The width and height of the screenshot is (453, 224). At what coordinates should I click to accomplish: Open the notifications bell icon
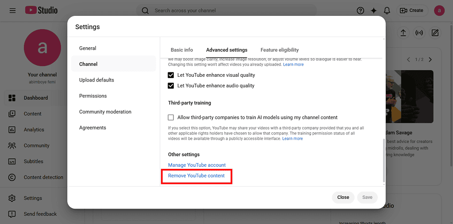click(x=387, y=11)
